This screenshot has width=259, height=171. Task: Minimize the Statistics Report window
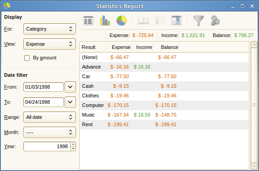[x=233, y=6]
